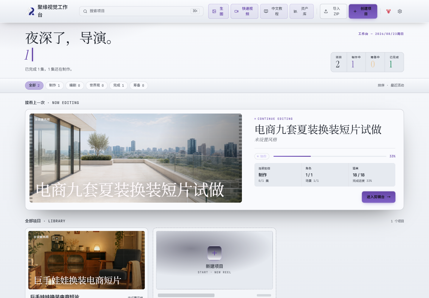Select the 编剧 0 filter tab
Viewport: 429px width, 298px height.
75,86
